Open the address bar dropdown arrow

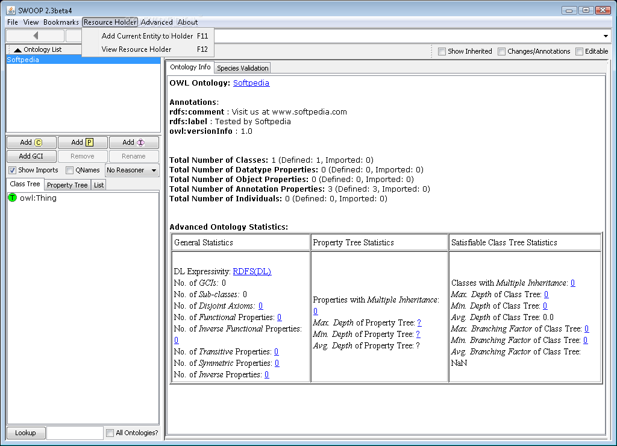tap(606, 36)
